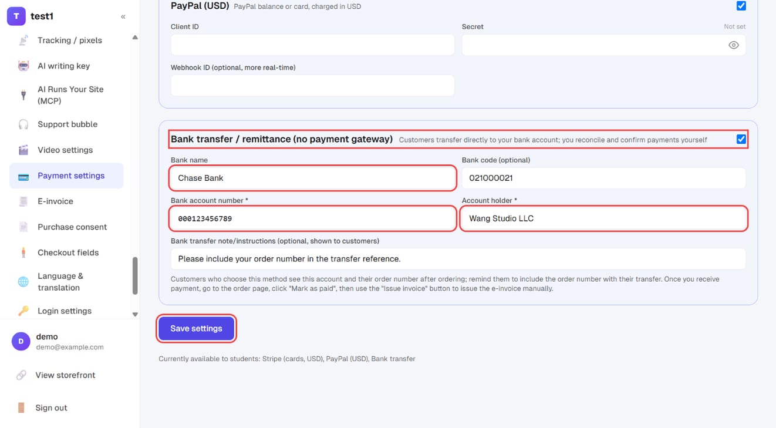Go to Support bubble settings
Viewport: 776px width, 428px height.
pos(66,124)
